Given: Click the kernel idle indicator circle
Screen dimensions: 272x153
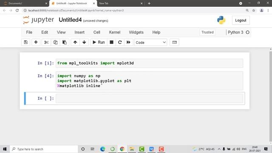Looking at the screenshot, I should [247, 32].
